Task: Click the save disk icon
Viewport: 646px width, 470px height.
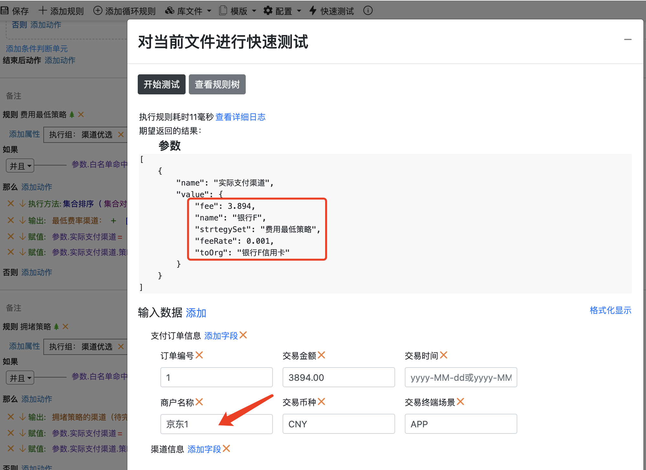Action: point(5,11)
